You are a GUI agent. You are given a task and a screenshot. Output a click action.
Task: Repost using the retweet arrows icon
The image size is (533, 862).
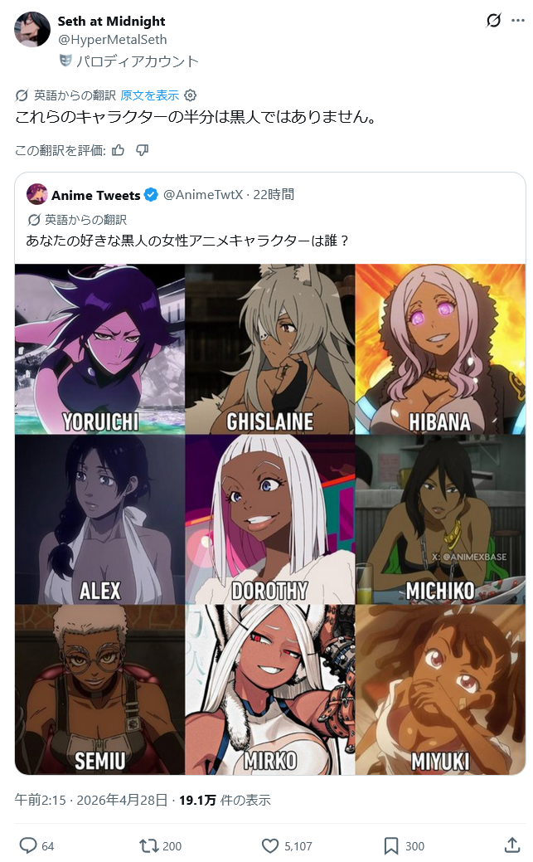click(x=148, y=845)
